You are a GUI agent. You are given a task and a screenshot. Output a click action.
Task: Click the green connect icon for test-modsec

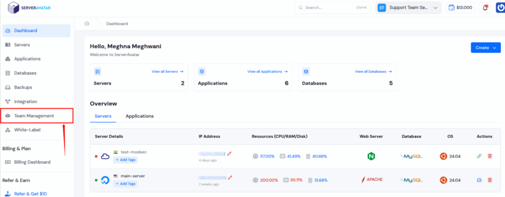479,156
